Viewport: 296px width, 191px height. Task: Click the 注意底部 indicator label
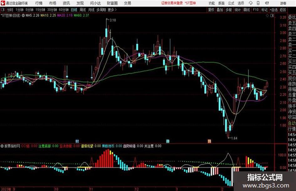pyautogui.click(x=44, y=146)
